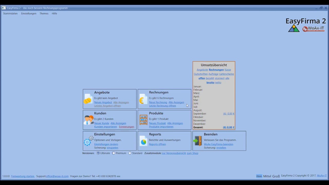
Task: Set font size to Klein
Action: (x=259, y=176)
